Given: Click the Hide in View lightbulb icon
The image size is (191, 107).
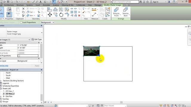Looking at the screenshot, I should tap(84, 9).
